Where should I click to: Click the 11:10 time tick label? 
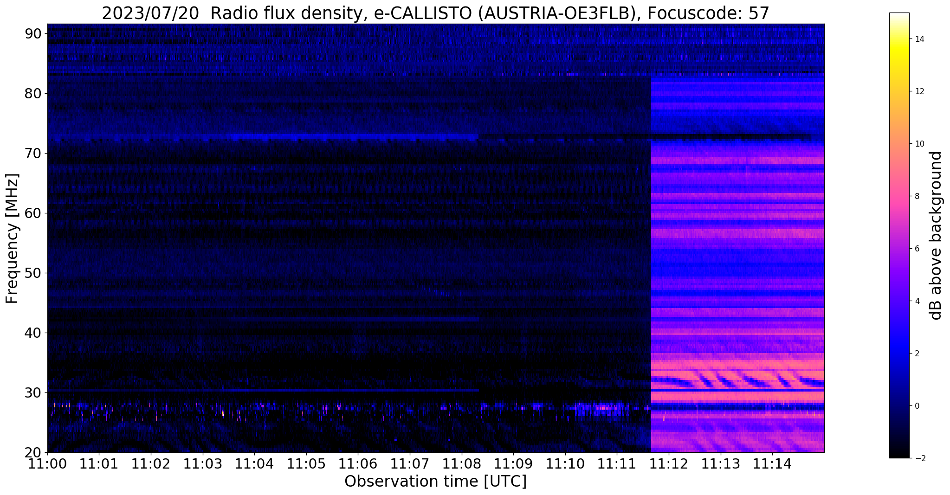(565, 463)
